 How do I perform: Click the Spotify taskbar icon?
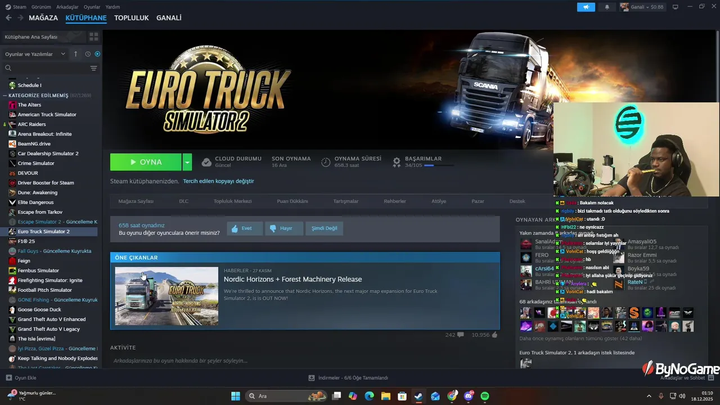point(485,396)
